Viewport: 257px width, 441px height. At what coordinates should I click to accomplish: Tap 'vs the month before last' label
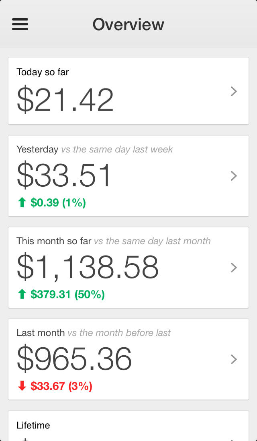point(119,333)
